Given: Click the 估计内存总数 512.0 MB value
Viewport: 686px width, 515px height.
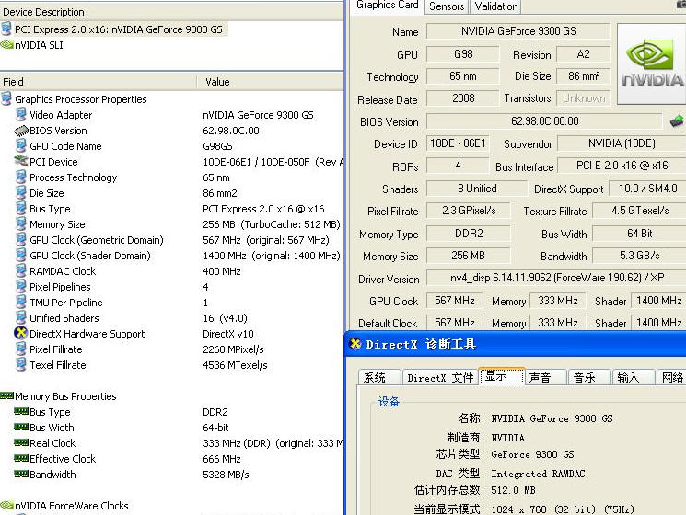Looking at the screenshot, I should click(x=513, y=490).
